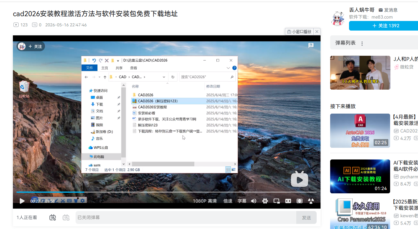Open AI下载安装教程 video thumbnail
The width and height of the screenshot is (418, 229).
click(x=360, y=177)
